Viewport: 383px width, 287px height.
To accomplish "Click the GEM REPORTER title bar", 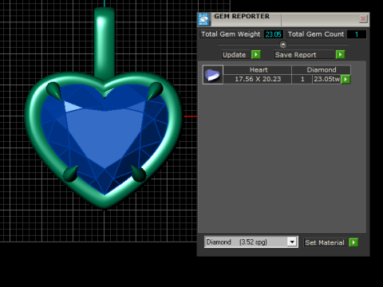I will tap(283, 19).
